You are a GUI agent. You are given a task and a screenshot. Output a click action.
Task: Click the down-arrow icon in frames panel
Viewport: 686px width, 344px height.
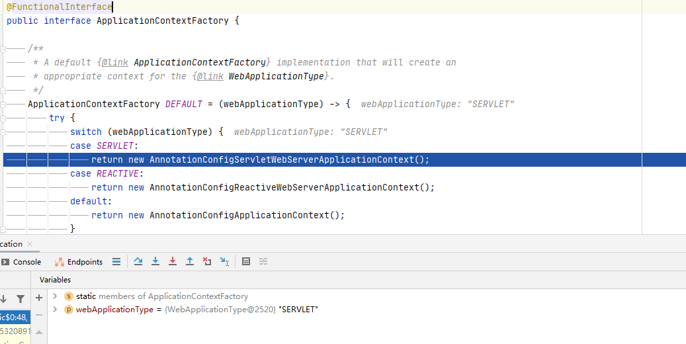coord(3,299)
